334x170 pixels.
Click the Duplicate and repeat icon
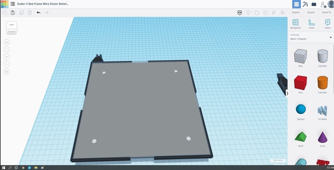(x=22, y=13)
